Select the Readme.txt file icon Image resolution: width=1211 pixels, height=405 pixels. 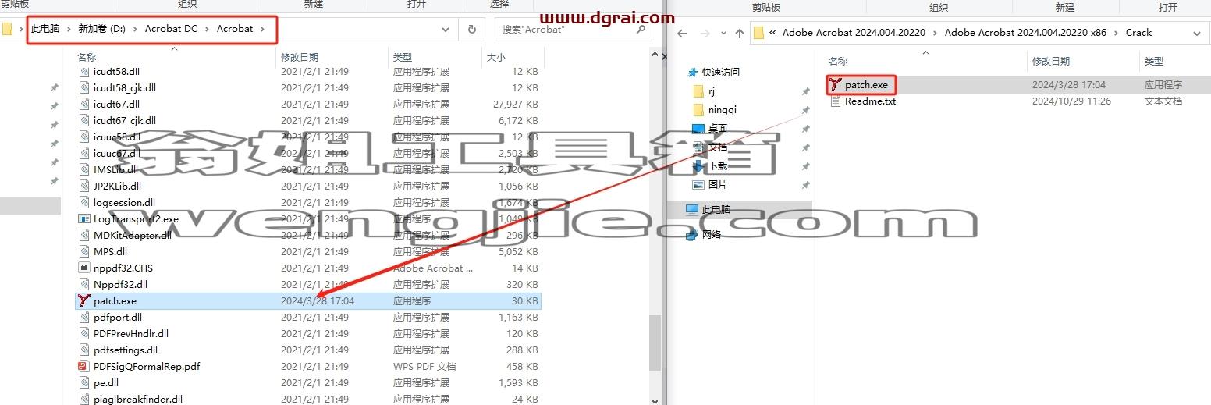836,101
